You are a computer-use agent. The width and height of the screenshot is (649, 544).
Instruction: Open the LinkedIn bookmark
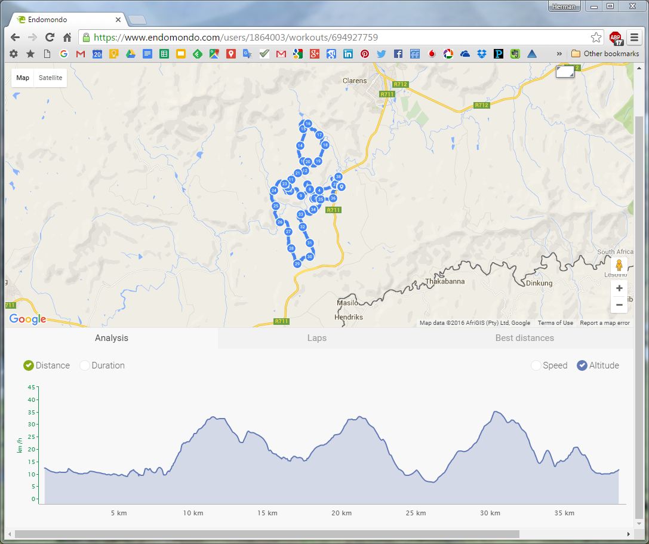(x=347, y=54)
